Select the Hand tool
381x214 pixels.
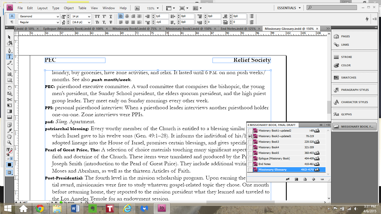point(9,136)
